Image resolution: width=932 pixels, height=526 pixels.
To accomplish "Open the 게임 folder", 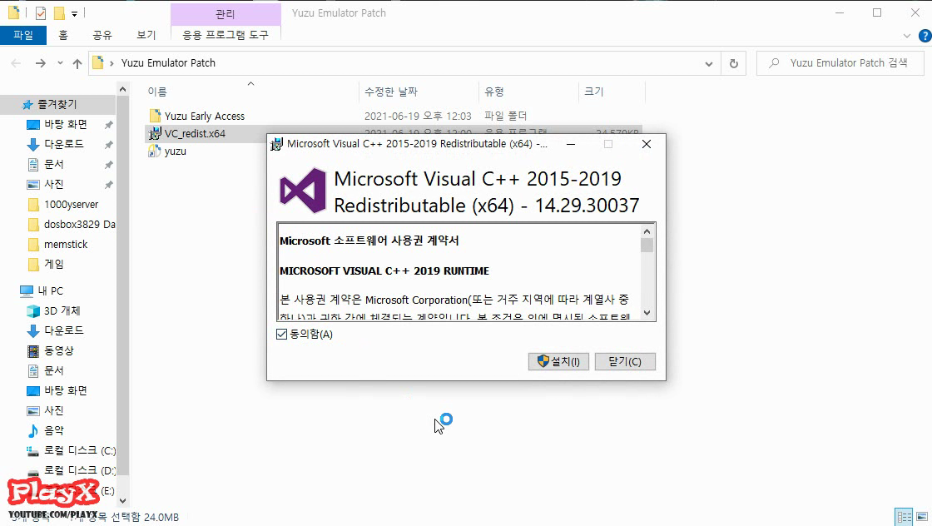I will pyautogui.click(x=53, y=264).
